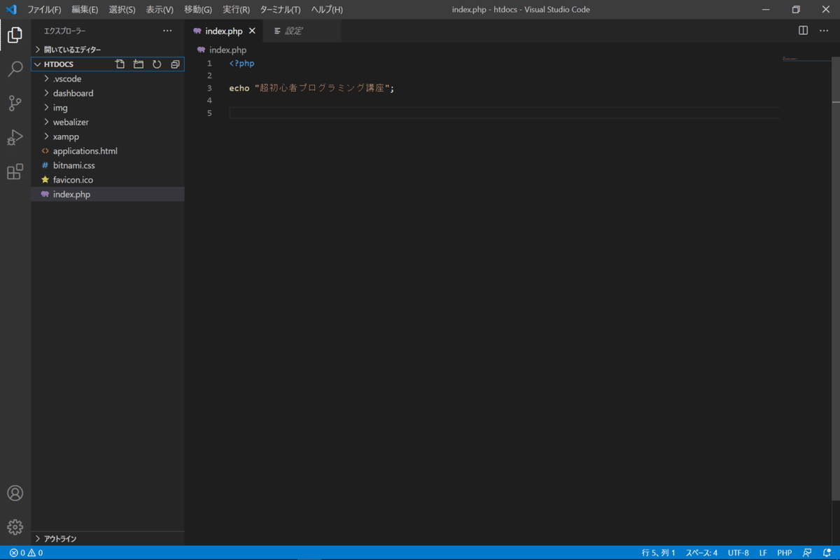Viewport: 840px width, 560px height.
Task: Refresh the explorer file tree
Action: click(157, 64)
